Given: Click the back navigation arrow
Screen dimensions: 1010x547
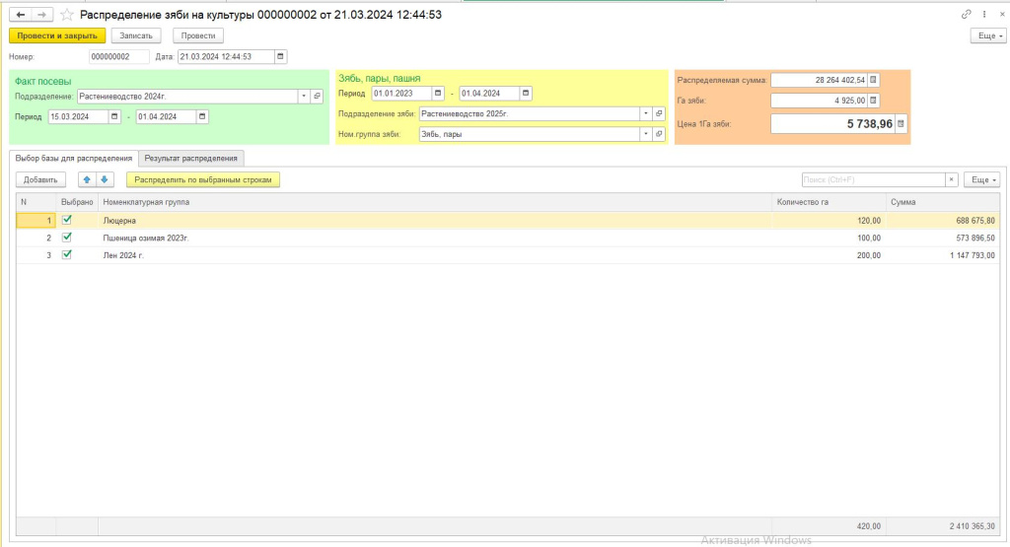Looking at the screenshot, I should (21, 15).
